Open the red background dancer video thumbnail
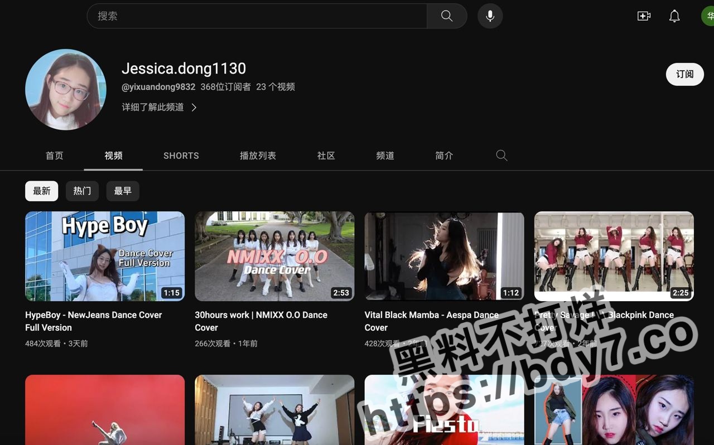 [105, 410]
